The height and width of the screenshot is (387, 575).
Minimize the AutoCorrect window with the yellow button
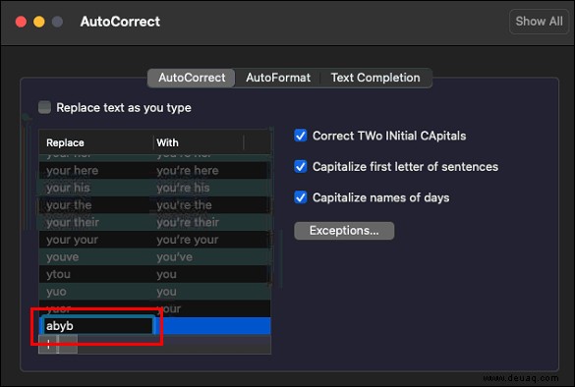click(x=39, y=22)
